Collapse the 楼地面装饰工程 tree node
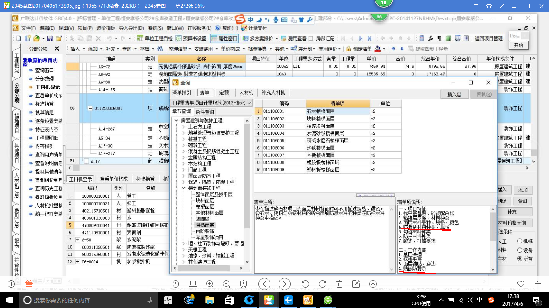Viewport: 549px width, 308px height. [x=183, y=188]
